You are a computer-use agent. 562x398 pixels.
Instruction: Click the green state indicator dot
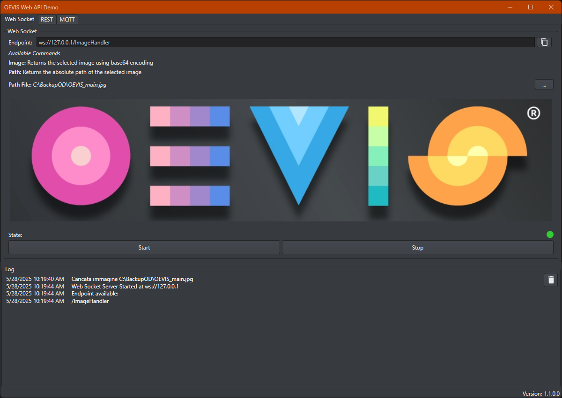[x=550, y=235]
